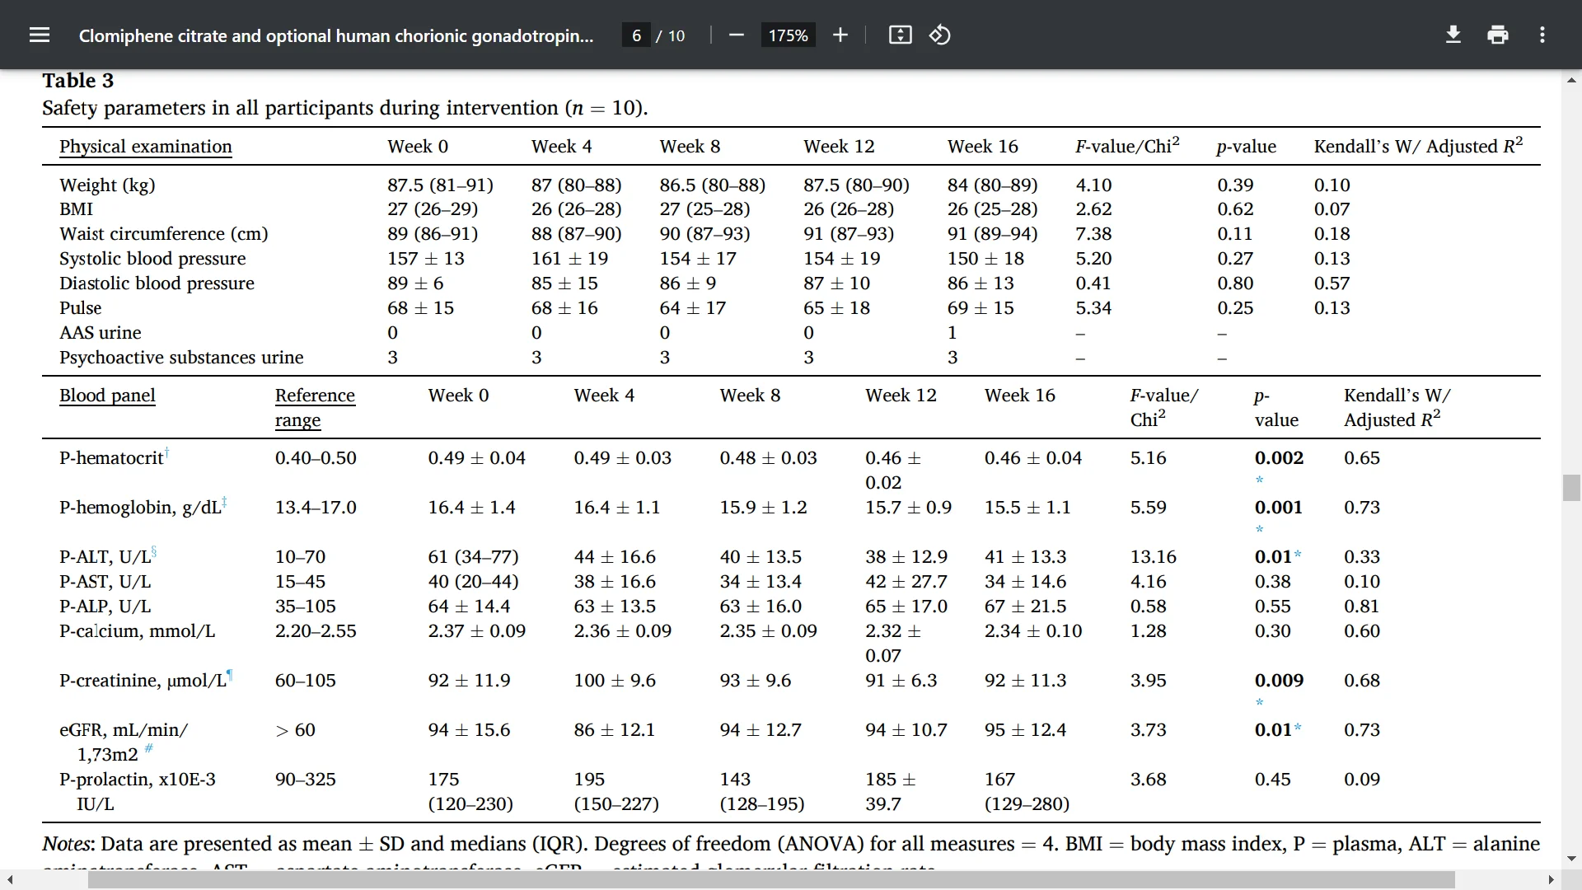Viewport: 1582px width, 890px height.
Task: Click the zoom out minus icon
Action: click(x=737, y=35)
